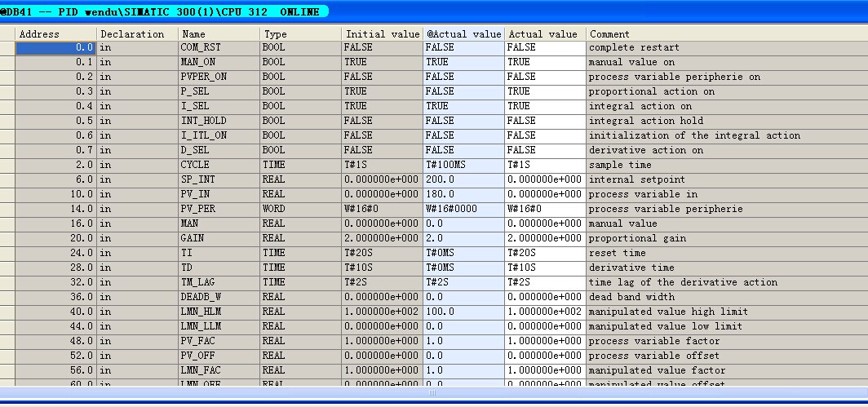The image size is (868, 407).
Task: Select the INT_HOLD name cell
Action: tap(219, 121)
